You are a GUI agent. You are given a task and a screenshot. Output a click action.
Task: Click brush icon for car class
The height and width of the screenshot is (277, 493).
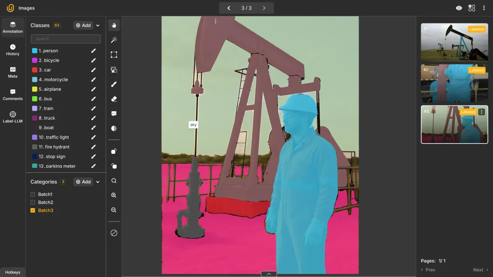click(x=93, y=70)
